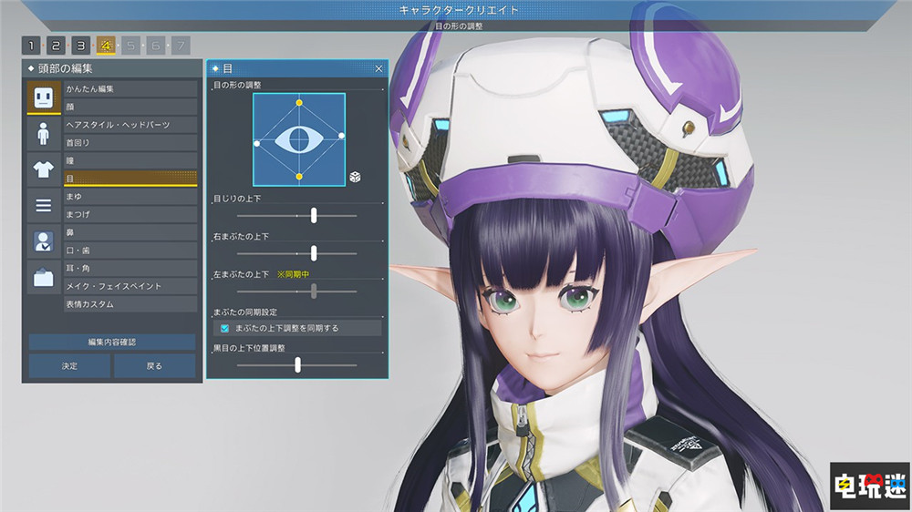Open the 耳・角 menu entry

pyautogui.click(x=130, y=269)
